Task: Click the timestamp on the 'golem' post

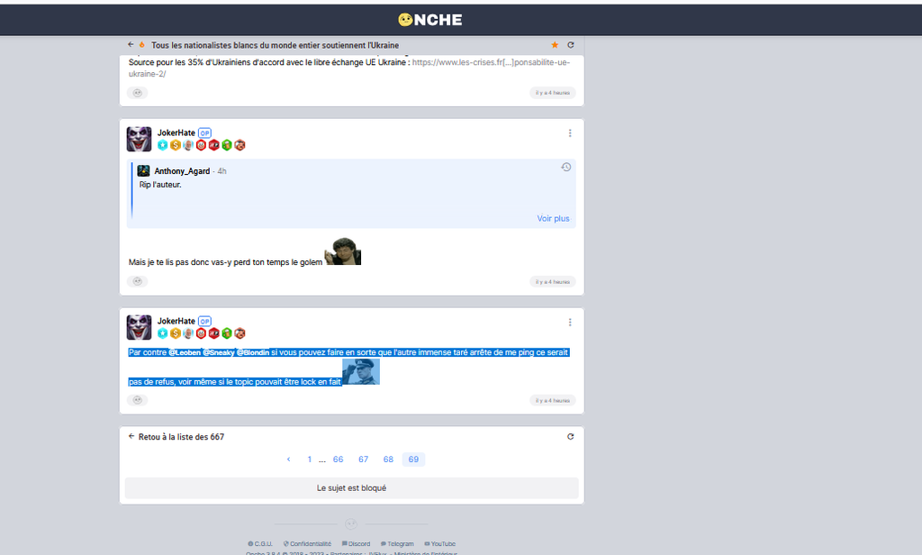Action: (x=552, y=282)
